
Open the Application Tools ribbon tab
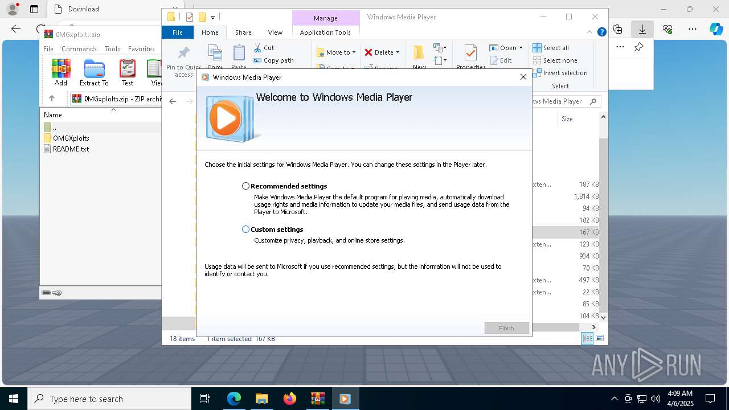tap(325, 32)
